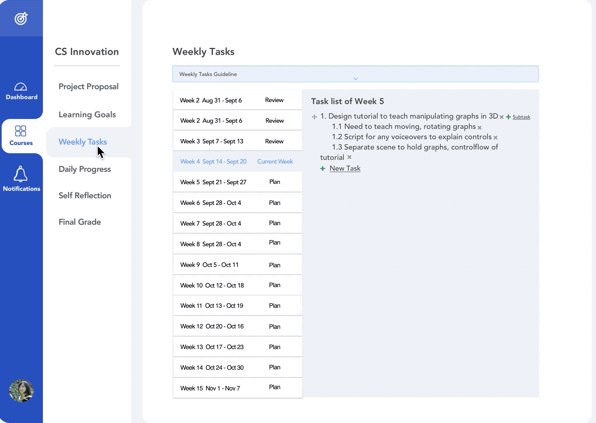596x423 pixels.
Task: Select Week 10 Oct 12 - Oct 18 row
Action: pos(238,285)
